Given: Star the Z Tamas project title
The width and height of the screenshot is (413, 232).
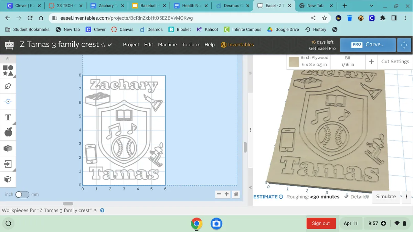Looking at the screenshot, I should click(103, 45).
